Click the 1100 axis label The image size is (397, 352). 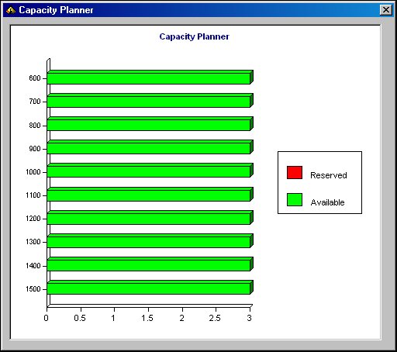pos(33,195)
